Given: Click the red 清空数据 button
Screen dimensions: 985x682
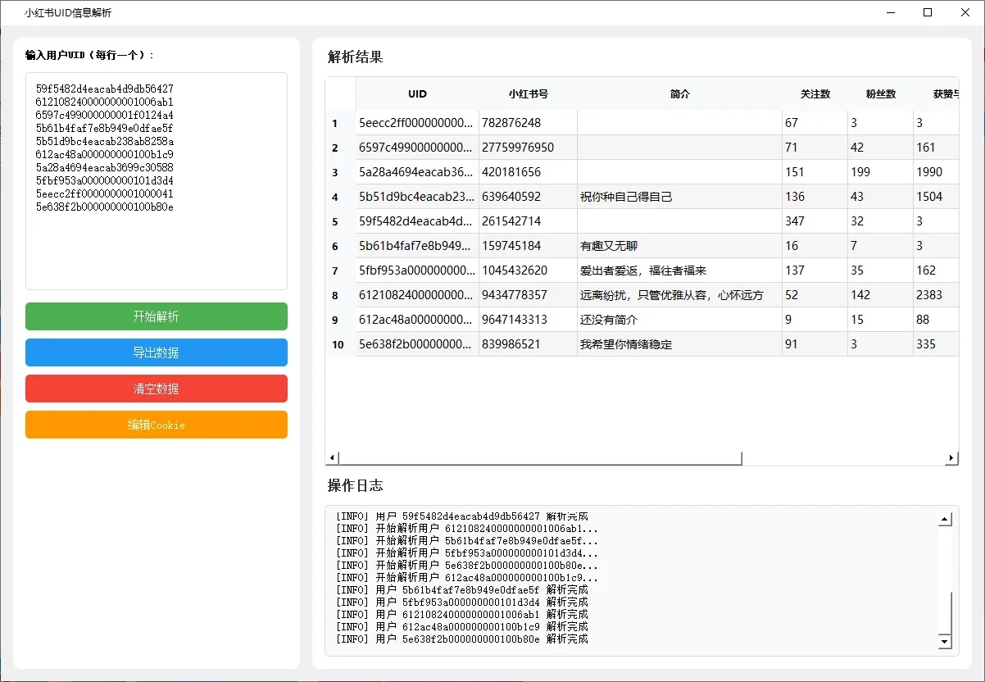Looking at the screenshot, I should click(x=157, y=389).
